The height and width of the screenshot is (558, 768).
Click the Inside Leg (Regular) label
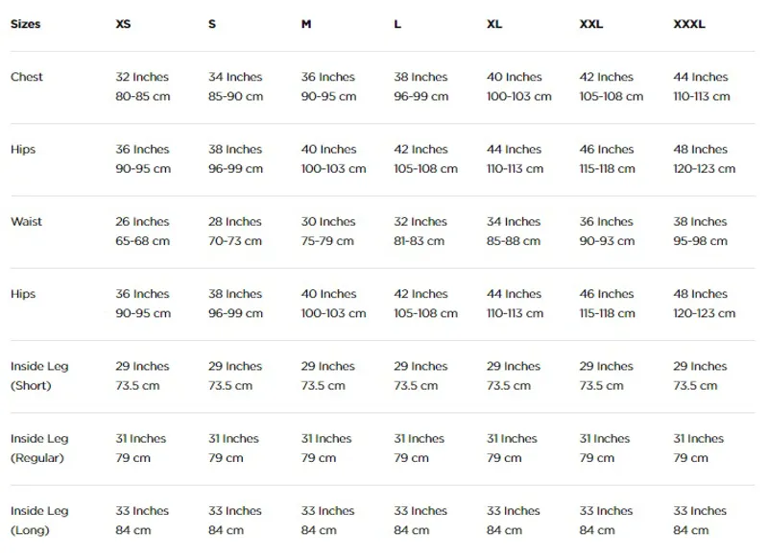(39, 449)
